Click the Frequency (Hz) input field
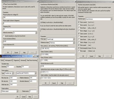This screenshot has height=99, width=114. tap(20, 29)
